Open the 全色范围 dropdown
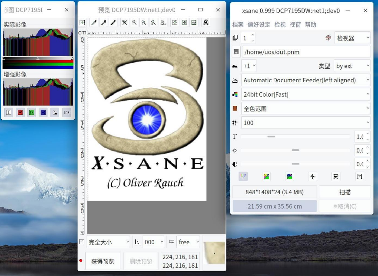Screen dimensions: 378x276 coord(306,109)
